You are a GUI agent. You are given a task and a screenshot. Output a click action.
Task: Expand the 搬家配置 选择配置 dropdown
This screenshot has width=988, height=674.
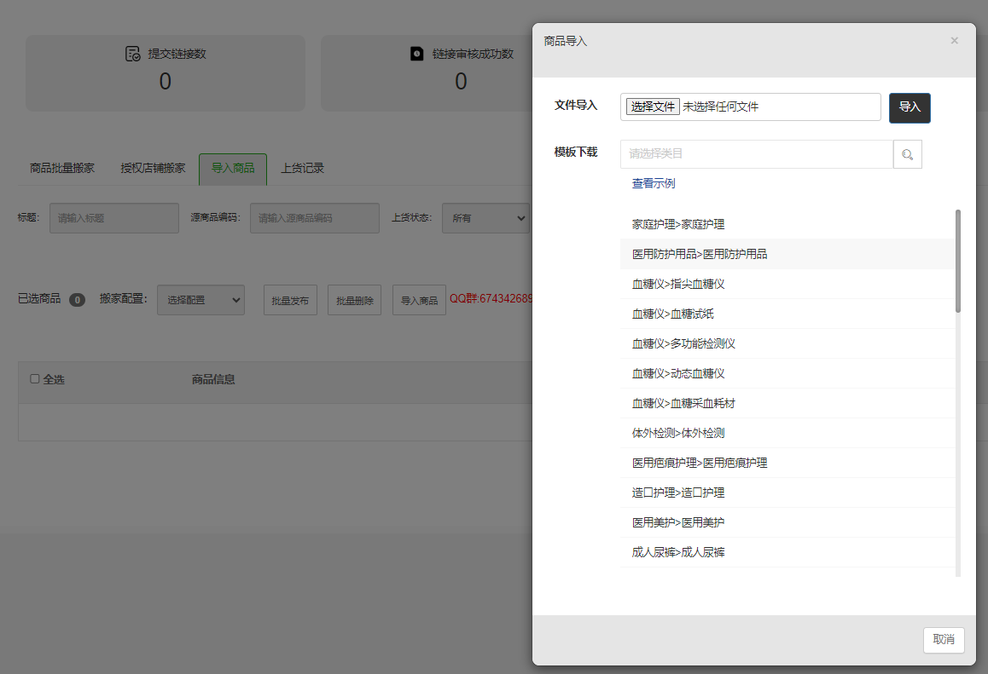pos(201,300)
